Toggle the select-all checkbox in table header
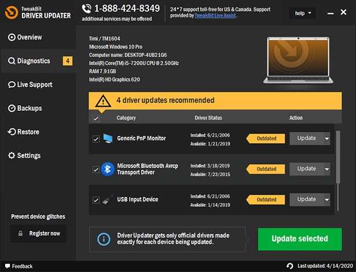Screen dimensions: 356x272 point(96,118)
